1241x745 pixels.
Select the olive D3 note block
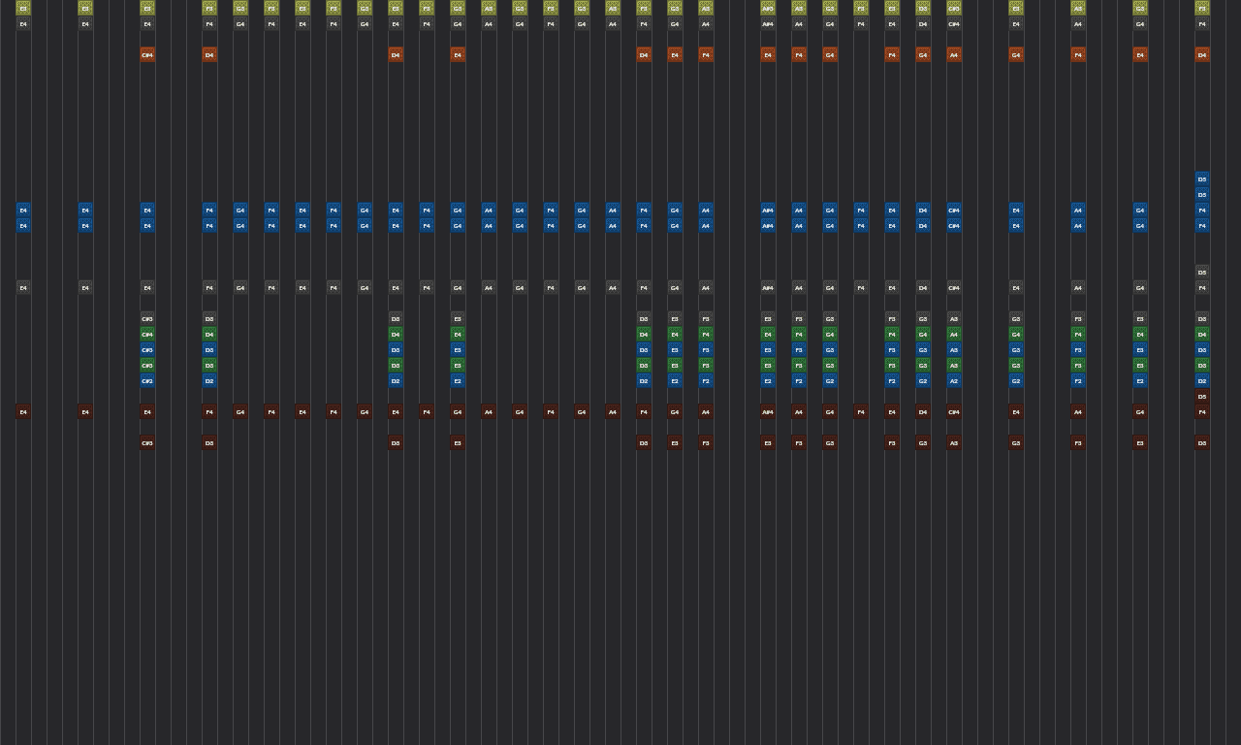click(x=923, y=8)
